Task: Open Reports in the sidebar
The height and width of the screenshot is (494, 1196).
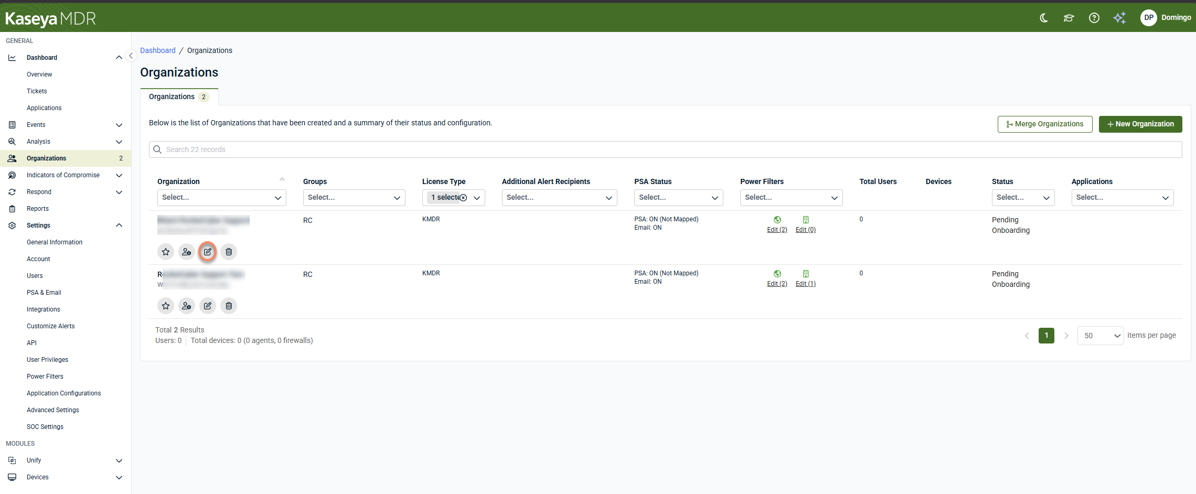Action: [x=38, y=209]
